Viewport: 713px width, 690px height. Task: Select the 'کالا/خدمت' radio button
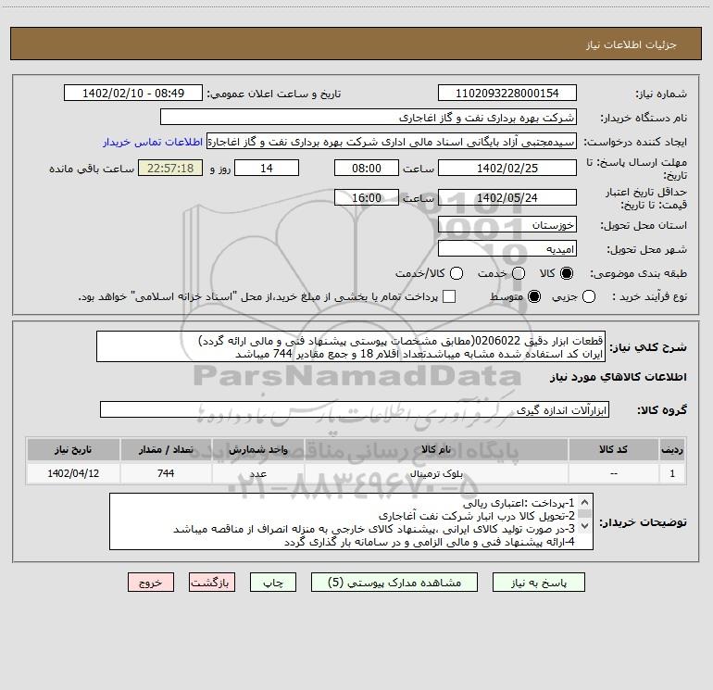point(457,273)
